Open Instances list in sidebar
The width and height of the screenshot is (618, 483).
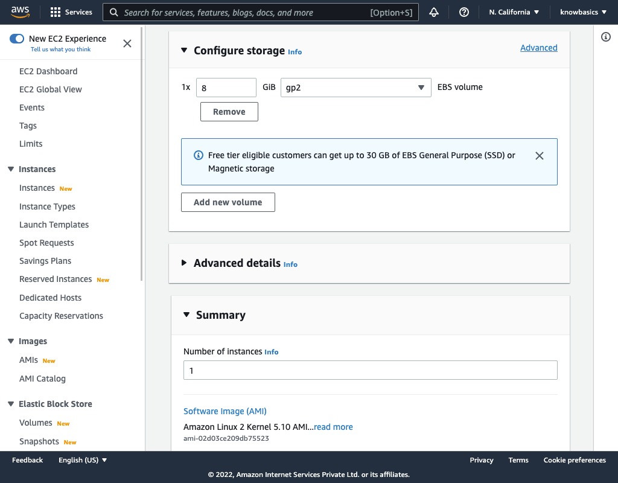37,188
